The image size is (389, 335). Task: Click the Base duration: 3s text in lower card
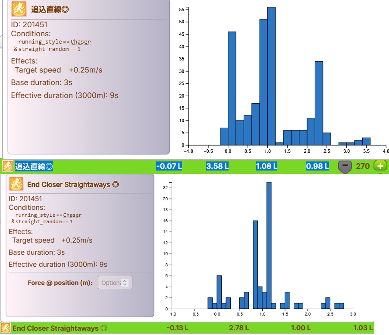coord(37,252)
